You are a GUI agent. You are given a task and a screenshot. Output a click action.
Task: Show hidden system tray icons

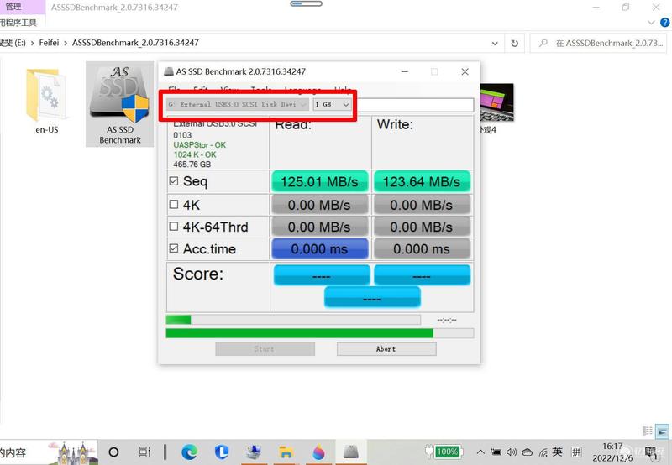(x=480, y=452)
